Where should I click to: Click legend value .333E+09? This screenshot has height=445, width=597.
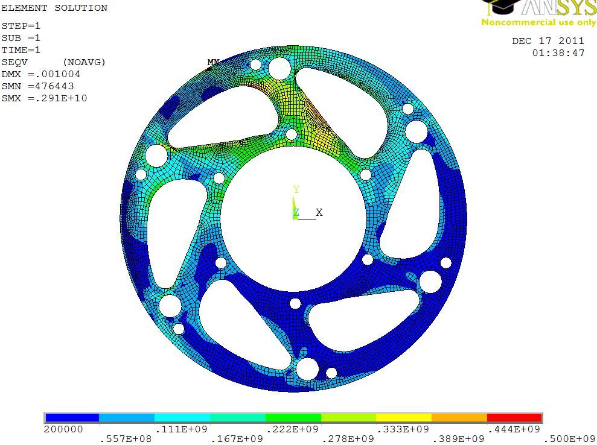403,429
